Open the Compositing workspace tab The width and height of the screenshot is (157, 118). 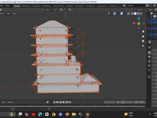[x=102, y=6]
